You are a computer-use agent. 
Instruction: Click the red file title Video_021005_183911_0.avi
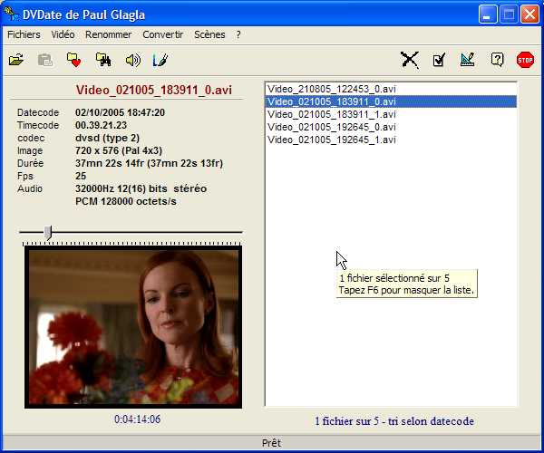click(x=154, y=90)
